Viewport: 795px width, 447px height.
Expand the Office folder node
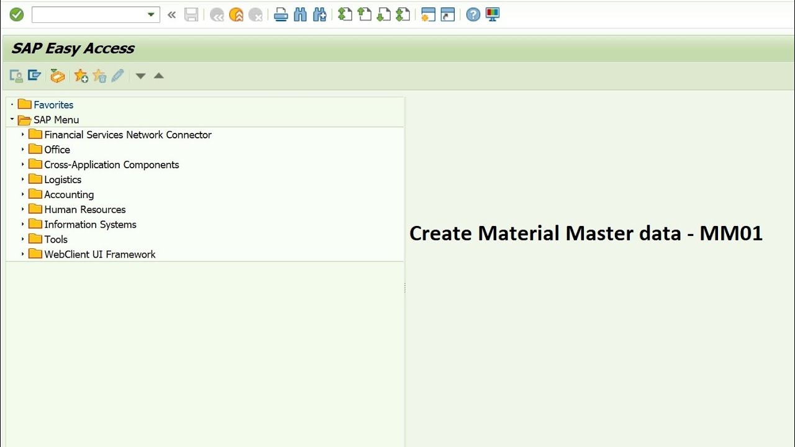pos(23,149)
